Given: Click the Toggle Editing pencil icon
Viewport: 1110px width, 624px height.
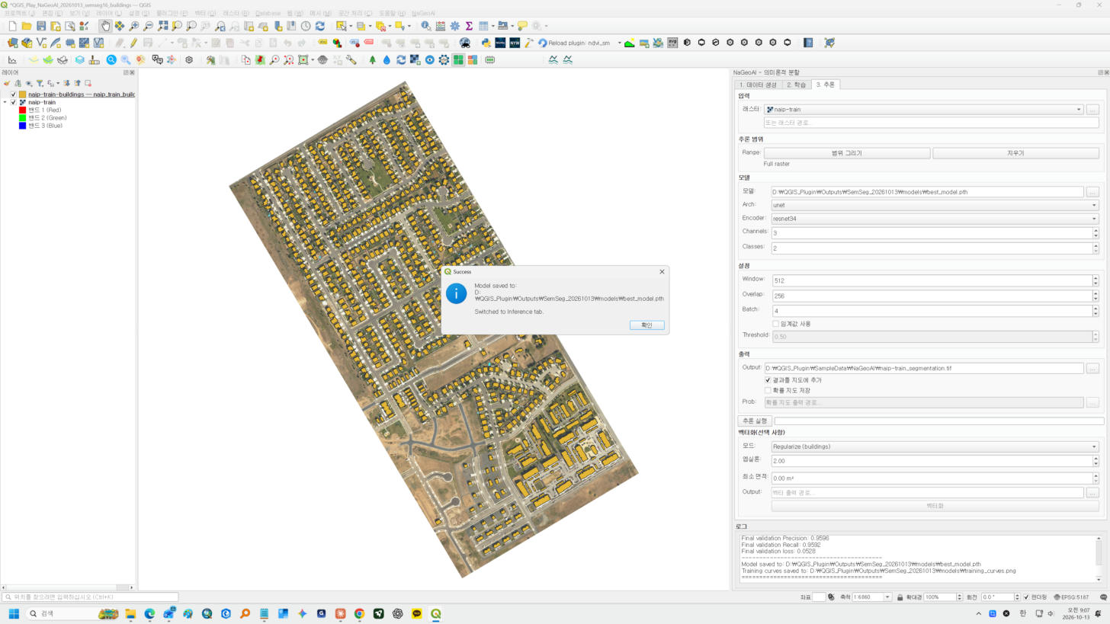Looking at the screenshot, I should 133,43.
